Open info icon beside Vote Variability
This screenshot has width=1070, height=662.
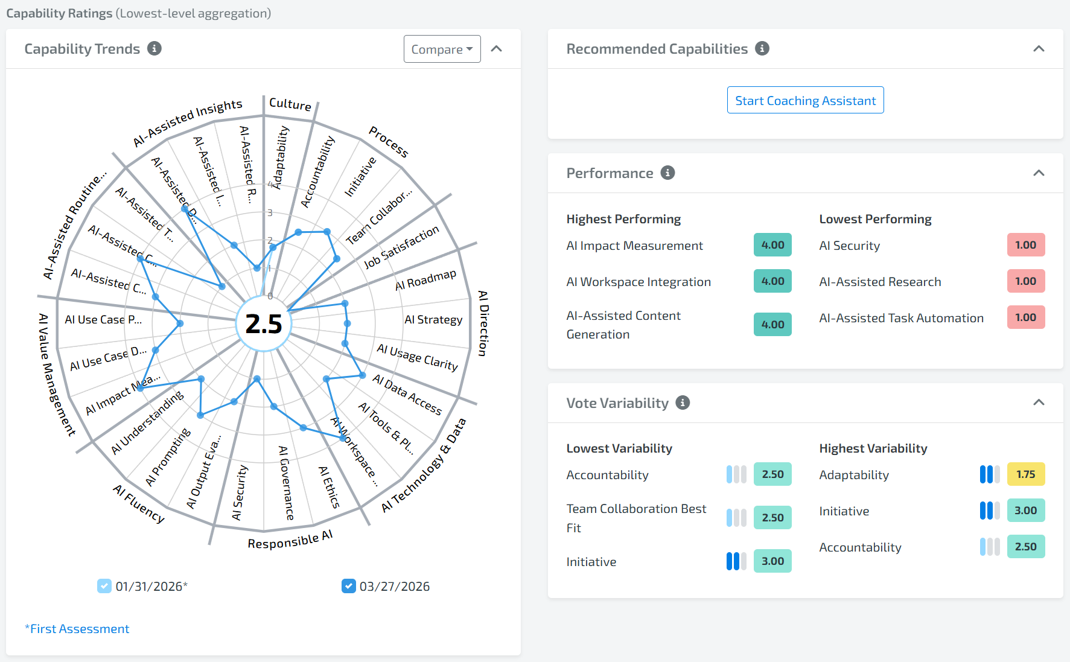tap(683, 403)
